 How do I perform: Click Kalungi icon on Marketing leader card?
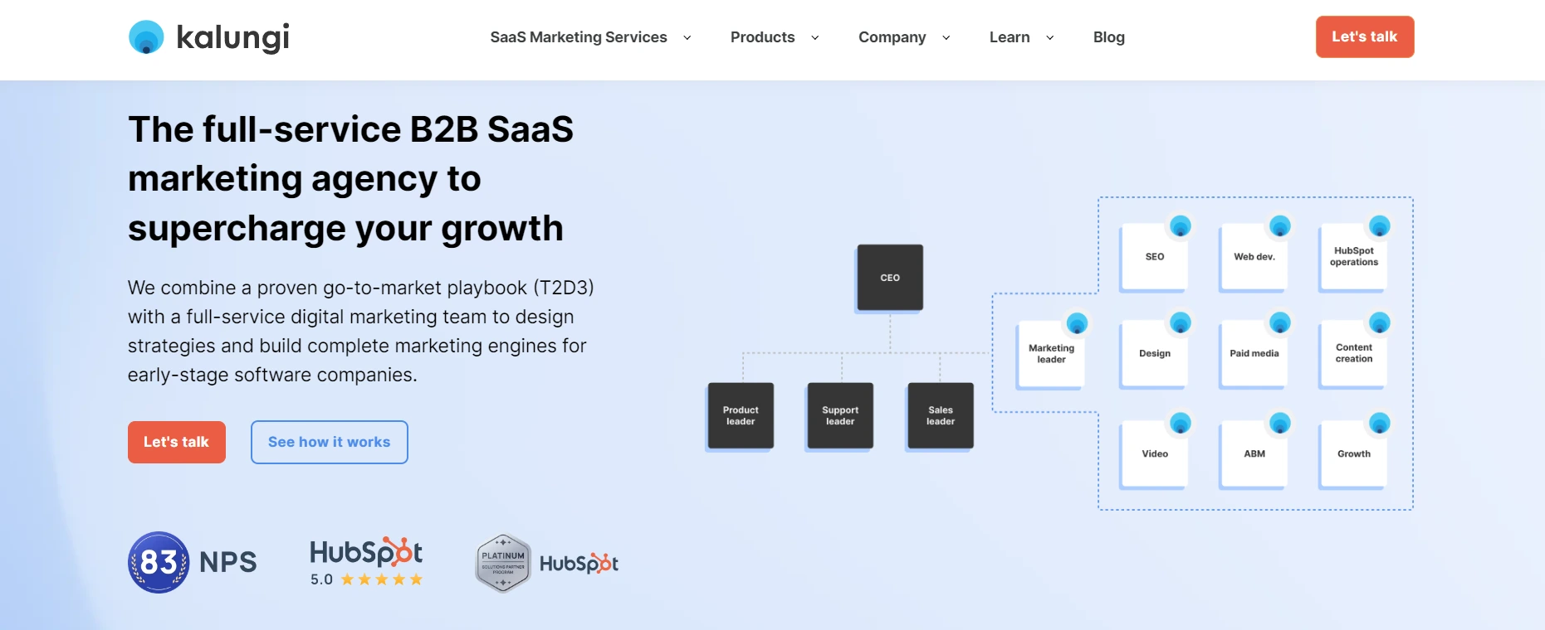click(1078, 322)
